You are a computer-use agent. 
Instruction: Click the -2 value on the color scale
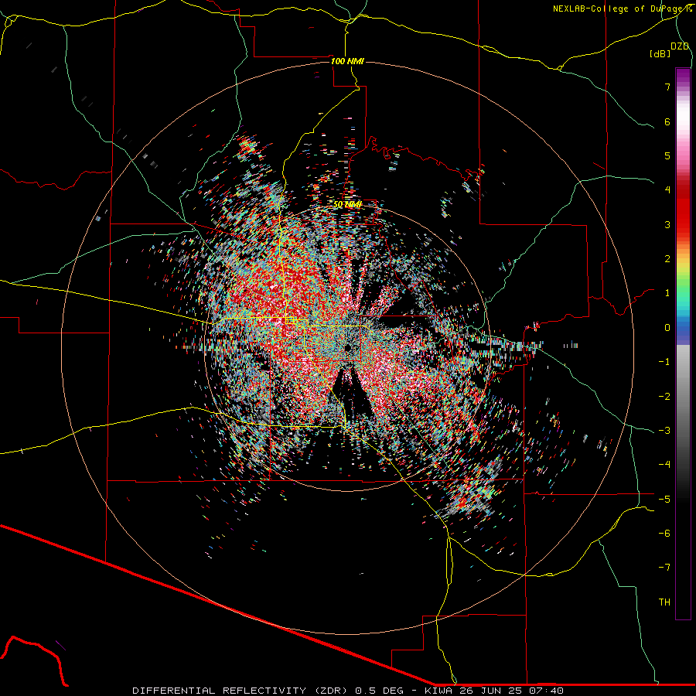664,397
